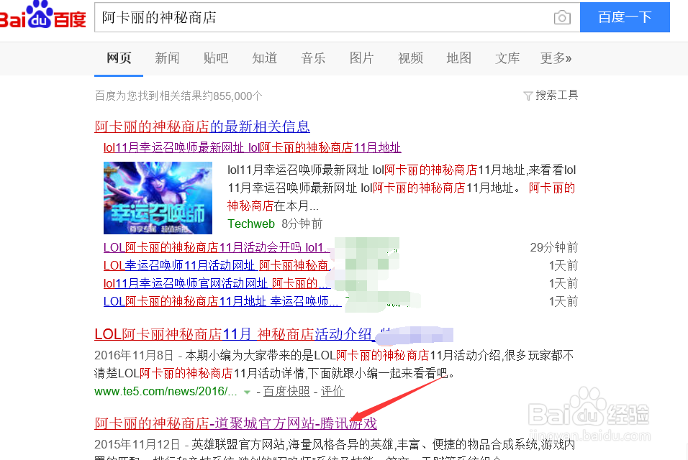Click the Baidu logo
Screen dimensions: 688x460
pyautogui.click(x=42, y=15)
